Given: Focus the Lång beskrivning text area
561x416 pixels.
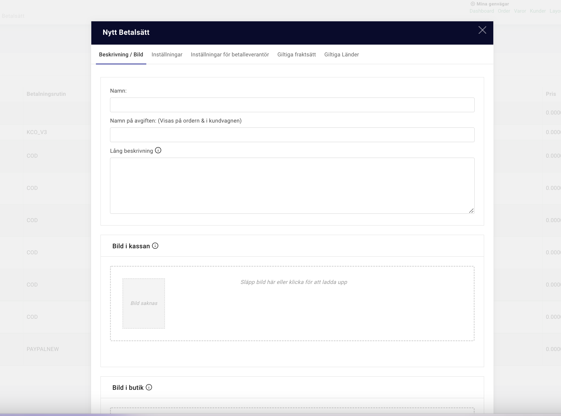Looking at the screenshot, I should 292,186.
